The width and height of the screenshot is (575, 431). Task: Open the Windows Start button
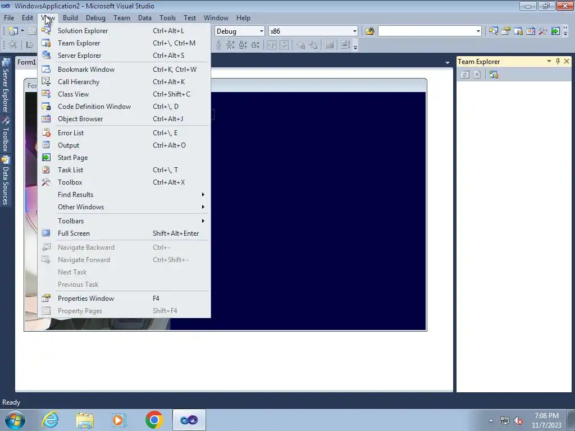[15, 420]
